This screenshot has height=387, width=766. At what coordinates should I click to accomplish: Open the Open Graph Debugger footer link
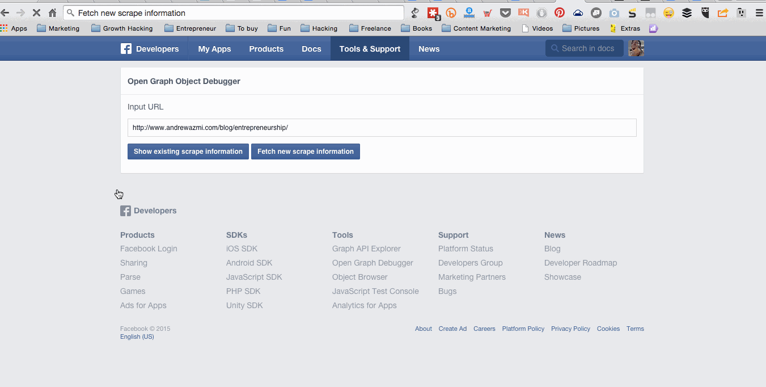[x=373, y=263]
